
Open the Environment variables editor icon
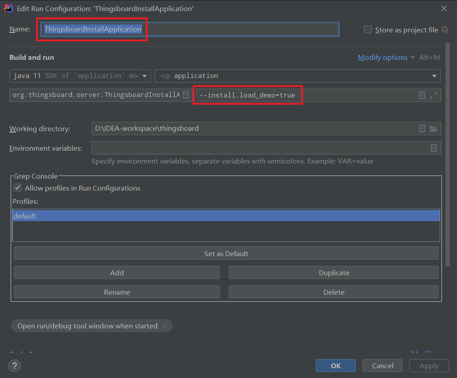(x=433, y=148)
